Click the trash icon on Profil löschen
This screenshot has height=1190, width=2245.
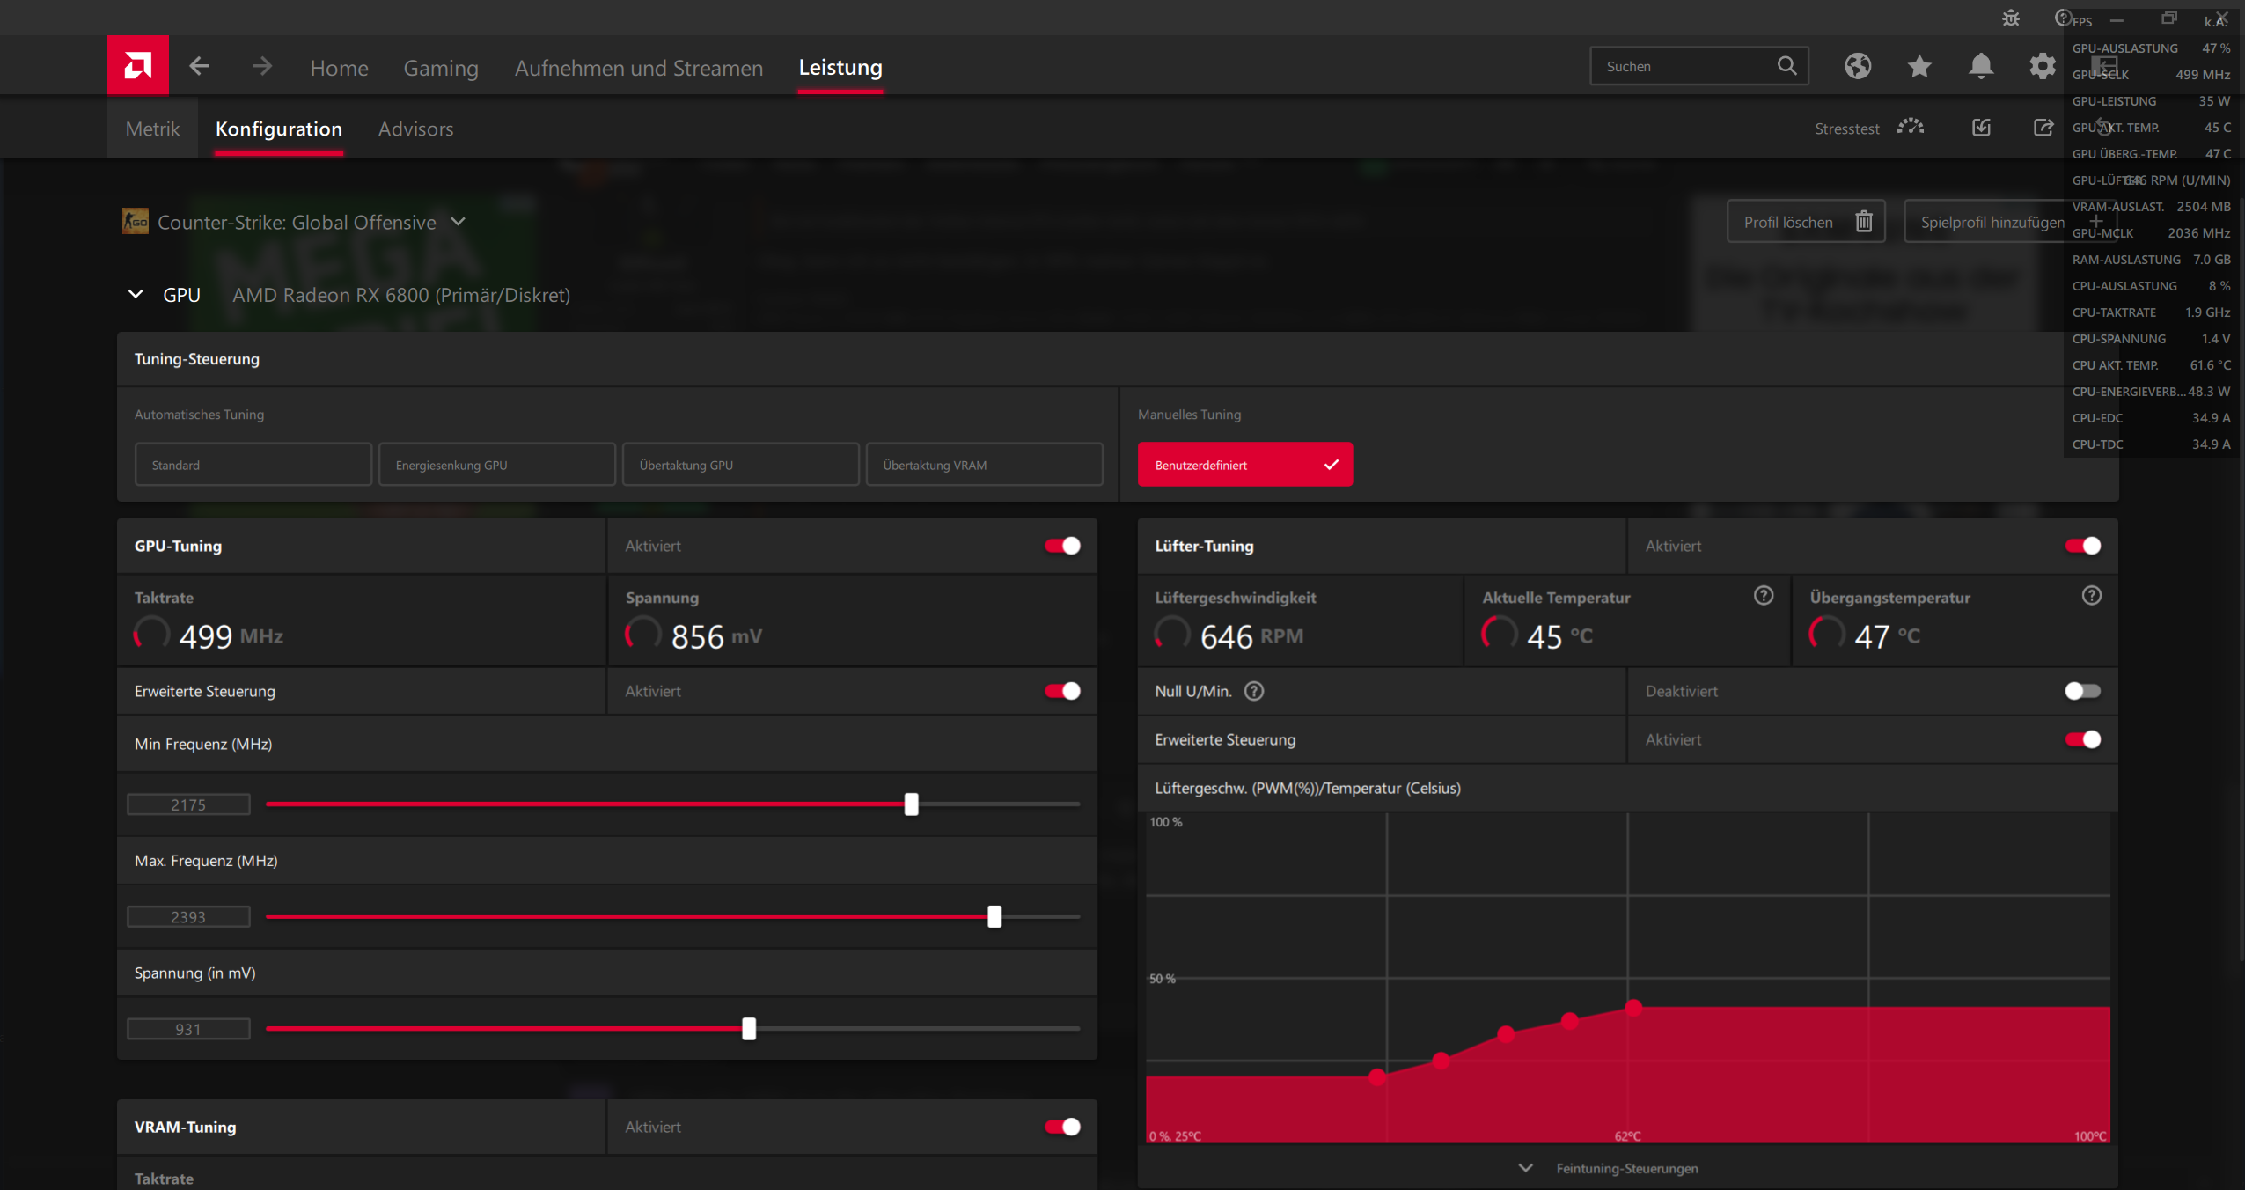pyautogui.click(x=1863, y=222)
